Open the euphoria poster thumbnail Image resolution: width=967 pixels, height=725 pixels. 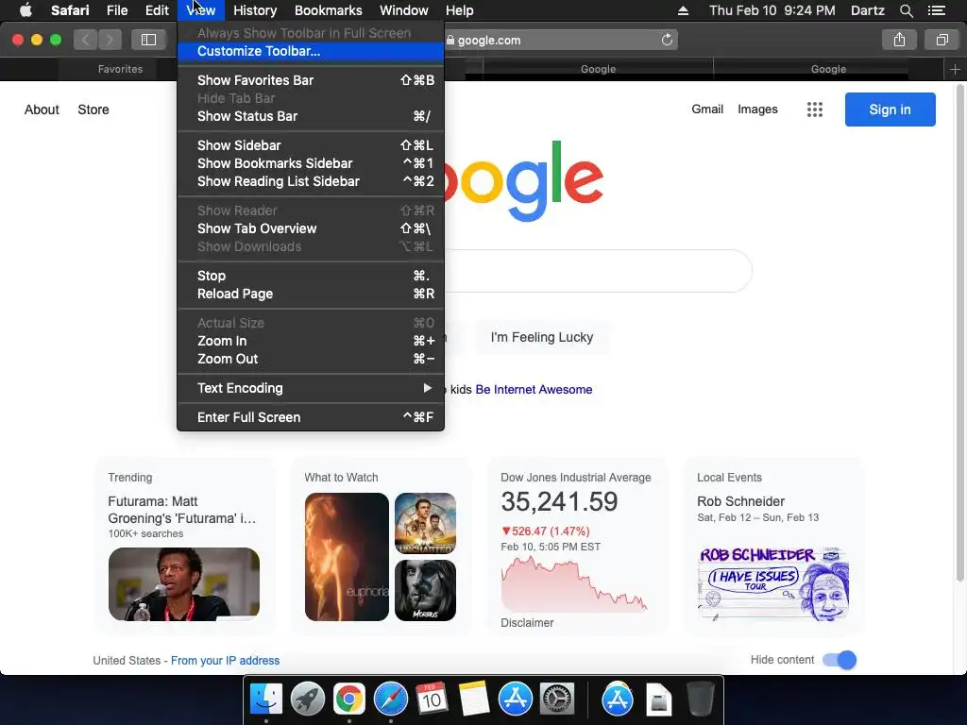[347, 557]
